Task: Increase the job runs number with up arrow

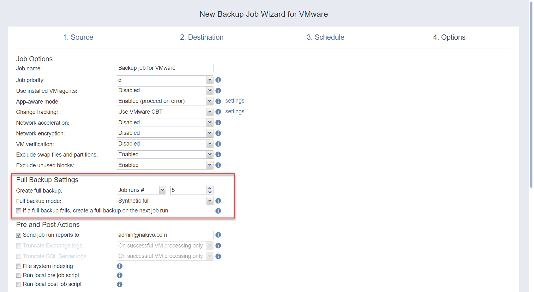Action: pyautogui.click(x=210, y=188)
